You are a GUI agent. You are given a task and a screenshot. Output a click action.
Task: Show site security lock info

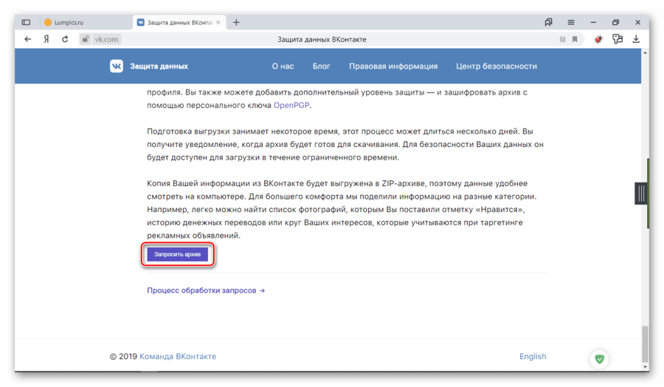pyautogui.click(x=85, y=39)
